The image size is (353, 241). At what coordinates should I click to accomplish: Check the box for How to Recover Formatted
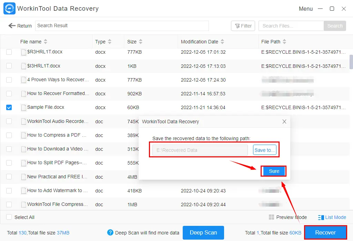[x=9, y=94]
